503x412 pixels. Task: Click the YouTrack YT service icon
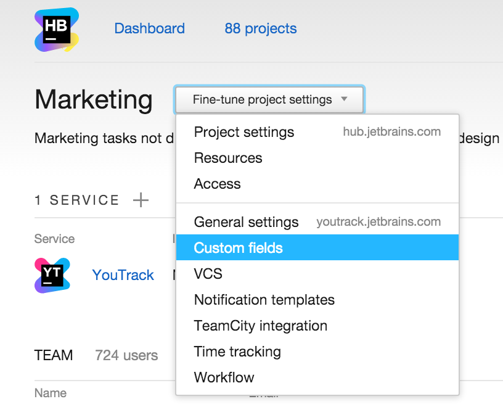52,275
